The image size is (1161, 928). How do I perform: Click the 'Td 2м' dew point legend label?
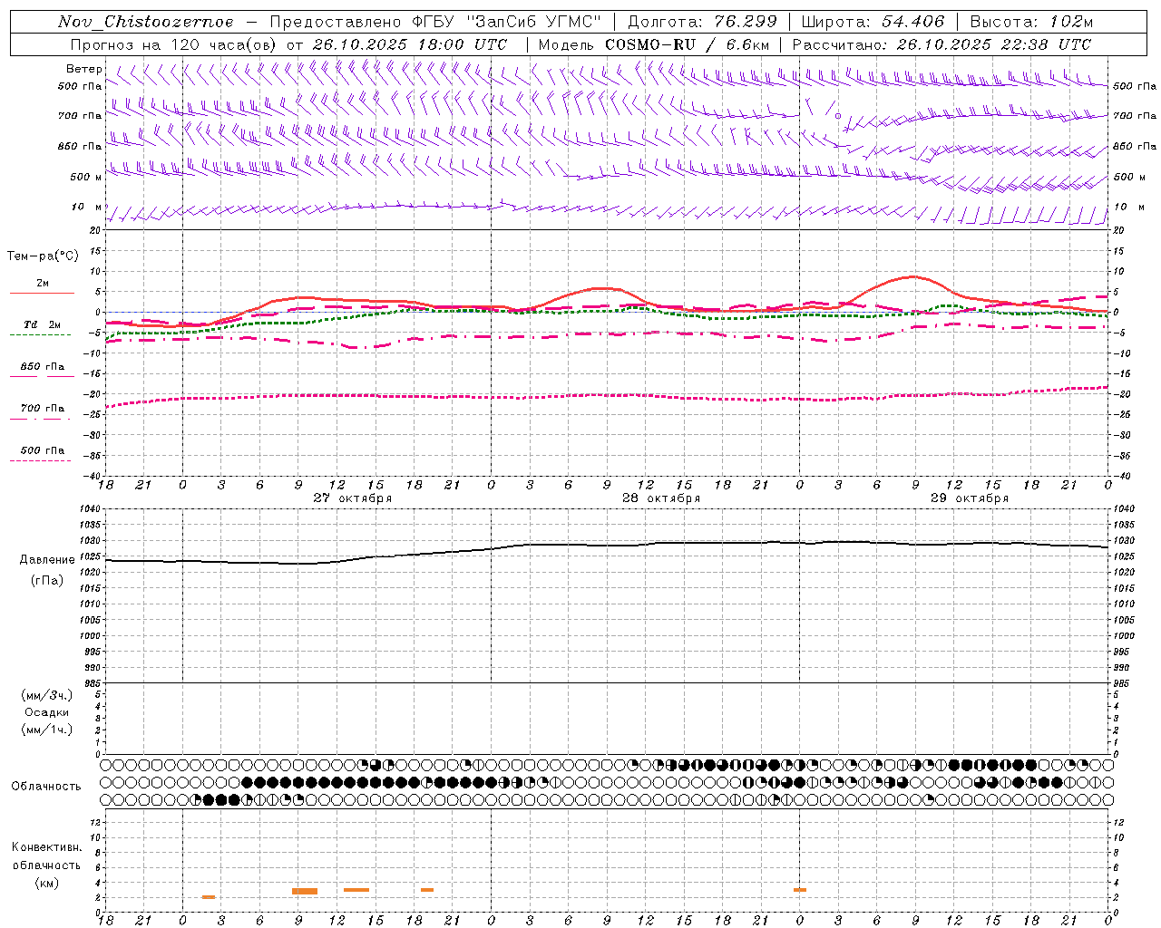(43, 324)
